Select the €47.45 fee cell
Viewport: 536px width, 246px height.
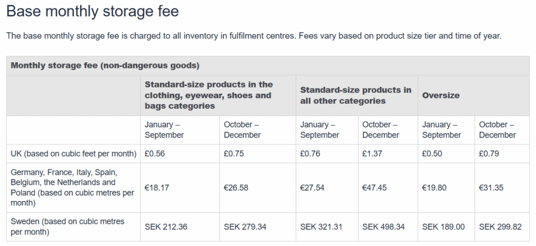pos(374,188)
